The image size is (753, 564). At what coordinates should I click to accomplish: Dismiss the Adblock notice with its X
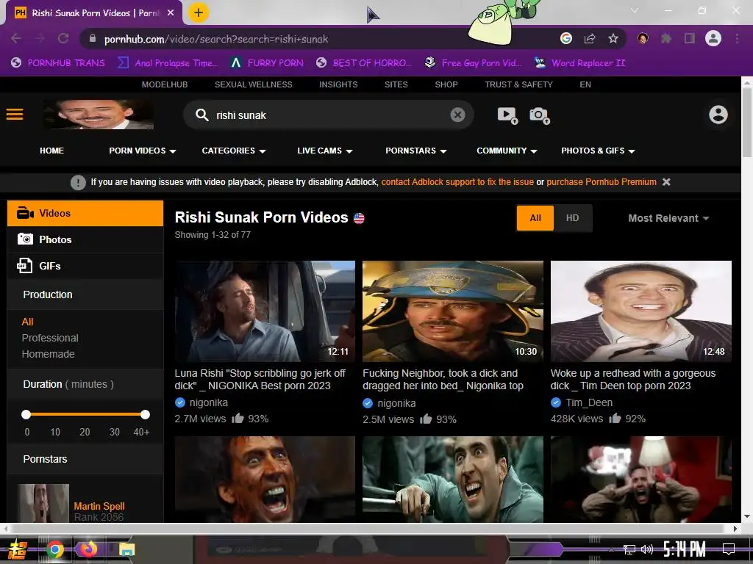click(666, 182)
